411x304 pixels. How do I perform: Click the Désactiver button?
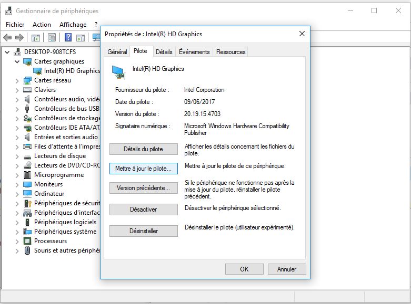(143, 209)
